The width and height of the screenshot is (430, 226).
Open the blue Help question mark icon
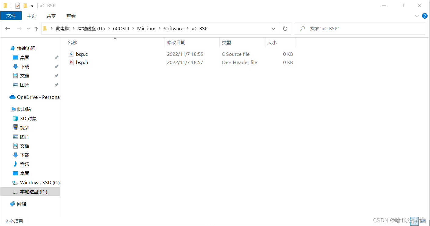[424, 16]
